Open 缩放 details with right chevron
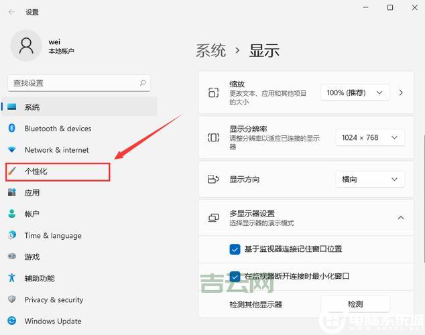This screenshot has width=425, height=335. [401, 92]
